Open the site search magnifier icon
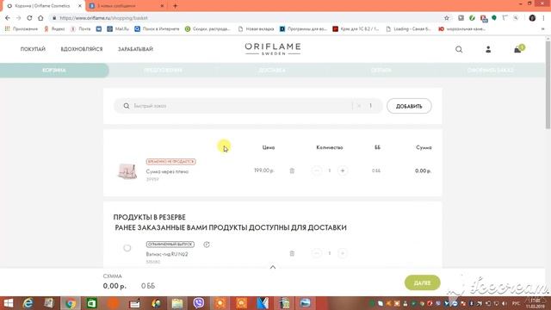Screen dimensions: 551x310 (x=459, y=50)
